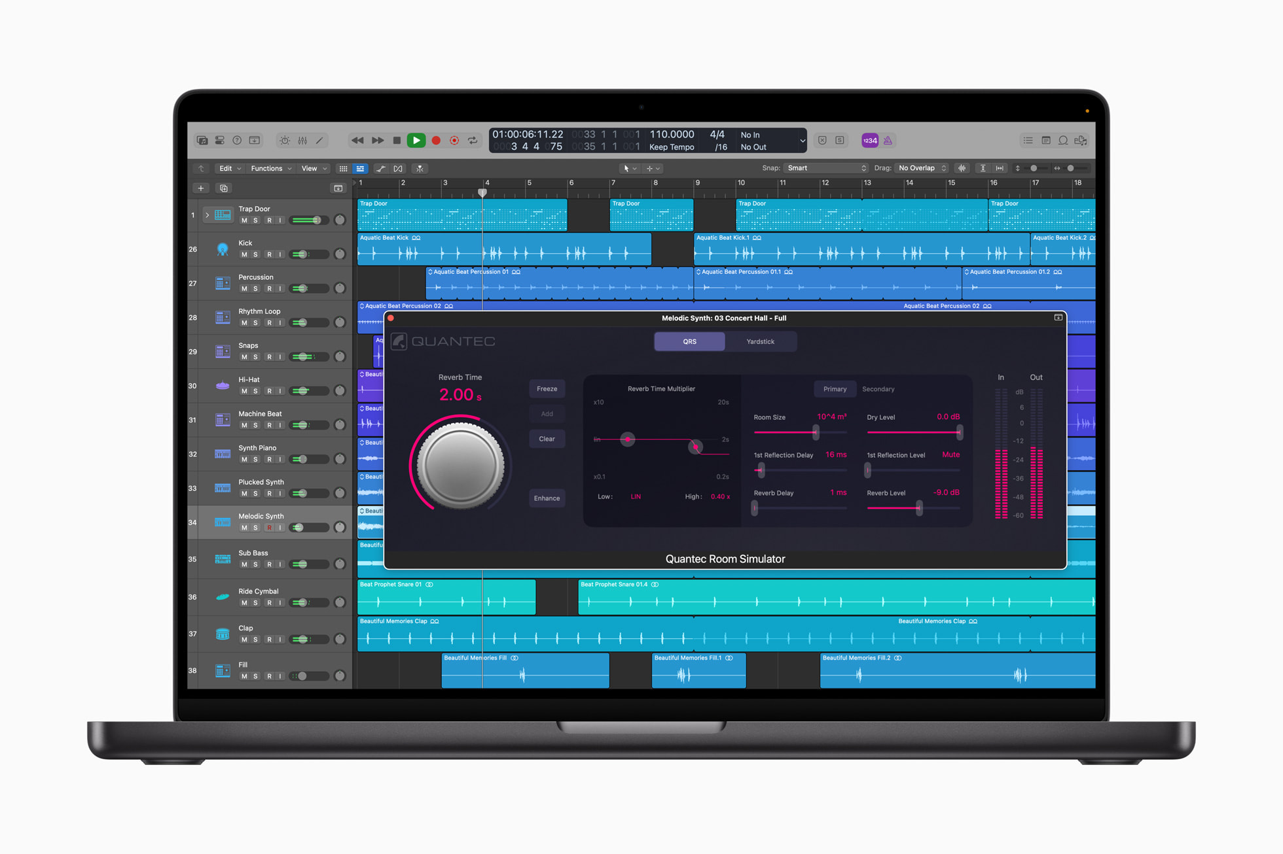Open the Mixer icon in the control bar

302,140
